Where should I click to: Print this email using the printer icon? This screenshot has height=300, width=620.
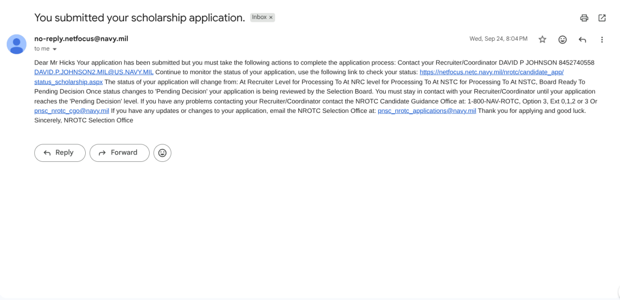click(584, 18)
